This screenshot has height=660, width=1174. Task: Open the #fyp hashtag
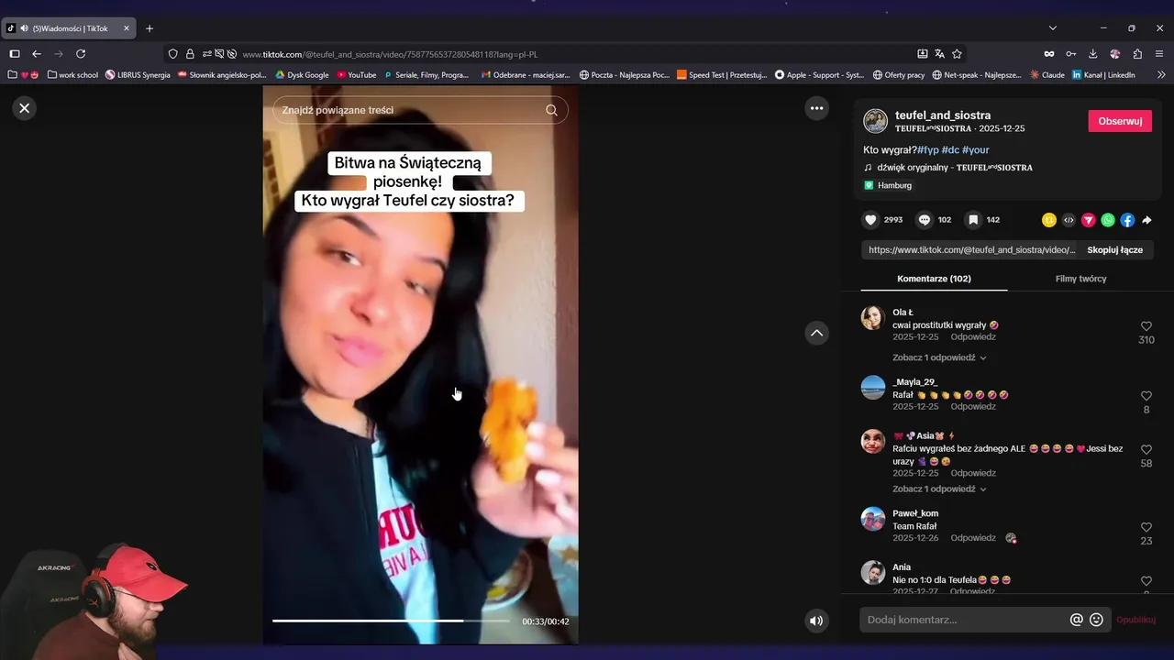[927, 149]
